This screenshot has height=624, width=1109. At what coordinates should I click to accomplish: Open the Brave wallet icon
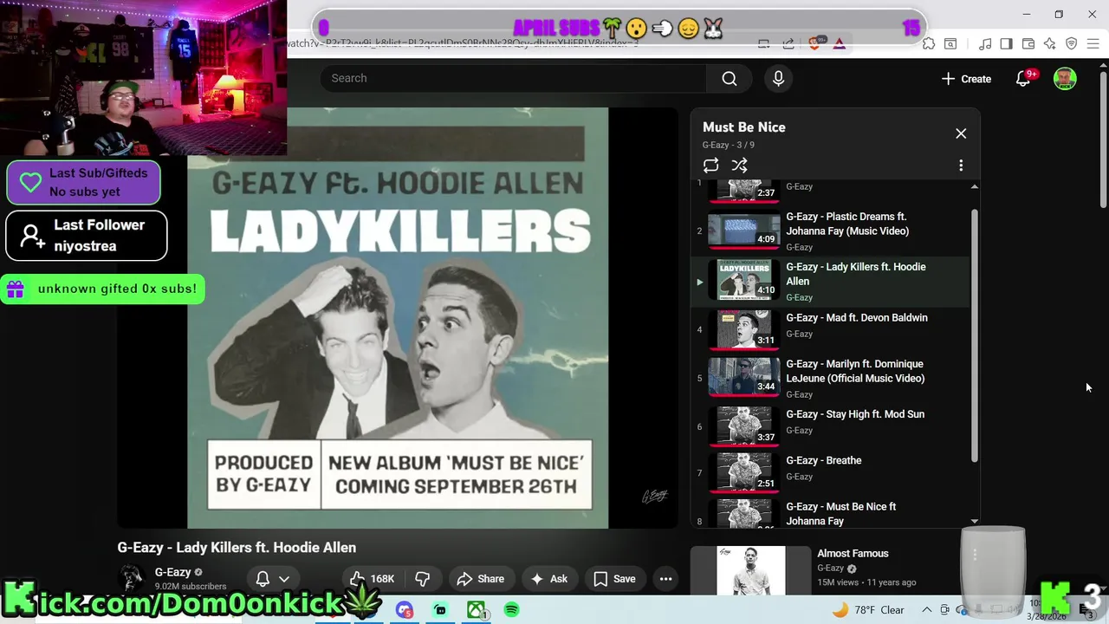1028,44
